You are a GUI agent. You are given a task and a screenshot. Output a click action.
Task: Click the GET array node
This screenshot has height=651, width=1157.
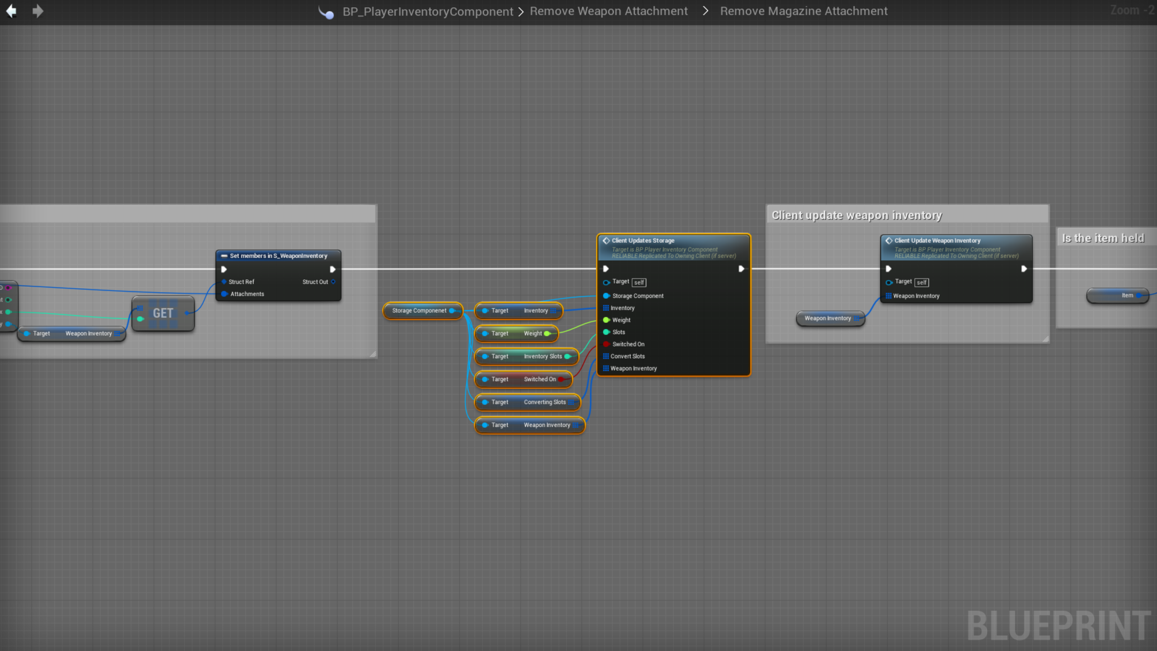coord(163,313)
